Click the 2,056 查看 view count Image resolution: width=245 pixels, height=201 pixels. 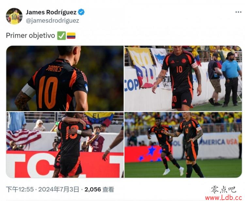(99, 189)
